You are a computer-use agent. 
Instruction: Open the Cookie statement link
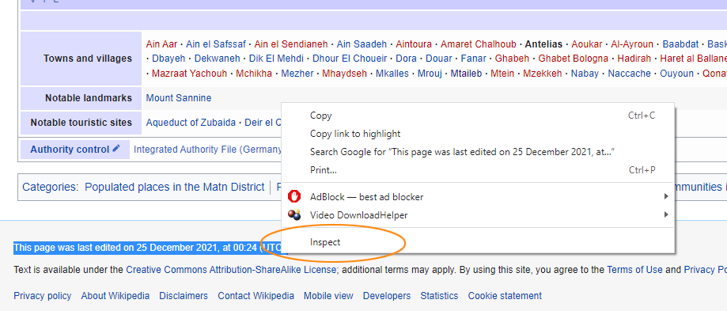pyautogui.click(x=505, y=296)
